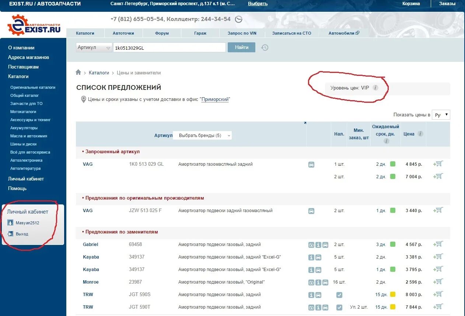Open Поставщикам in sidebar
The height and width of the screenshot is (316, 465).
pyautogui.click(x=23, y=67)
